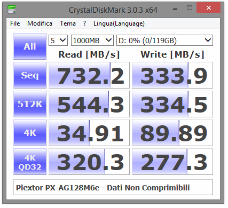Image resolution: width=228 pixels, height=208 pixels.
Task: Open the File menu
Action: click(15, 23)
